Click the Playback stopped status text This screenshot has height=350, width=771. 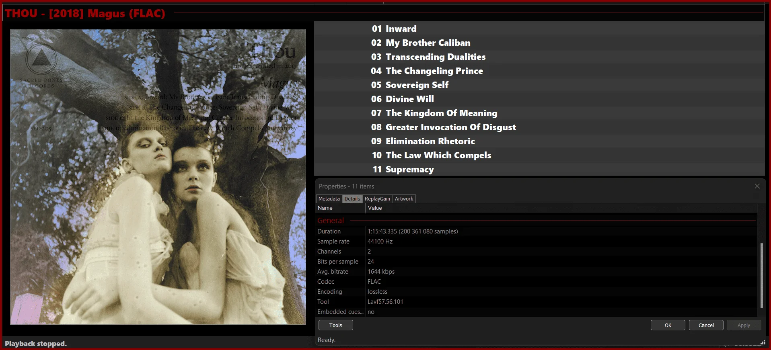pyautogui.click(x=36, y=344)
